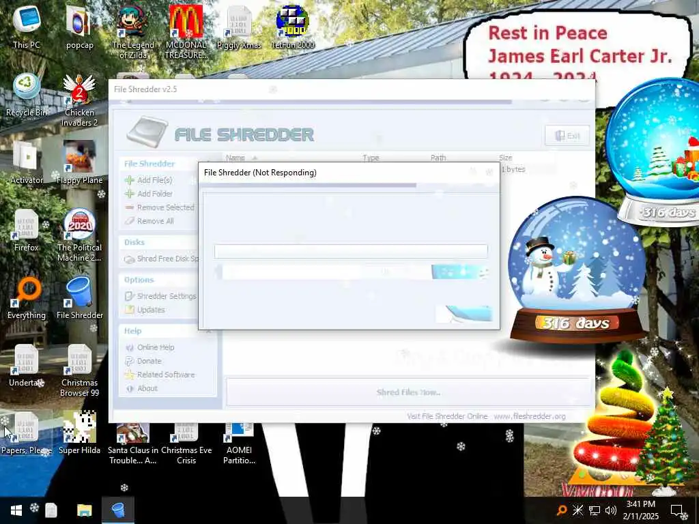
Task: Click Everything search tray icon
Action: coord(562,510)
